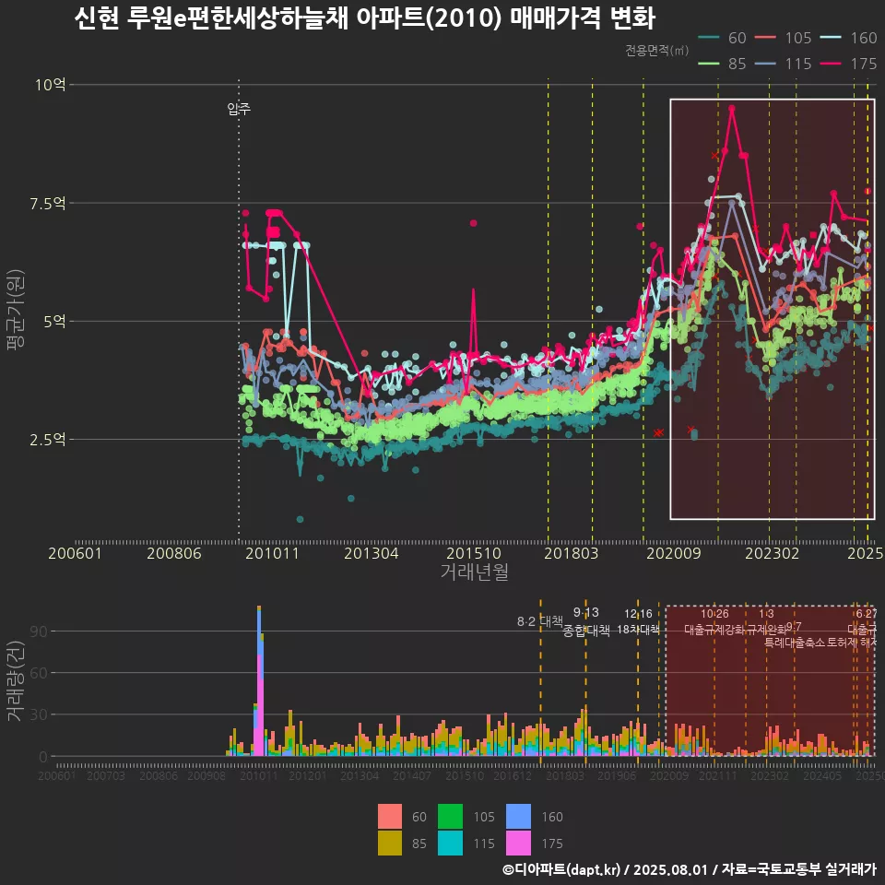Select the 85 line in top legend
This screenshot has width=885, height=885.
pos(710,64)
